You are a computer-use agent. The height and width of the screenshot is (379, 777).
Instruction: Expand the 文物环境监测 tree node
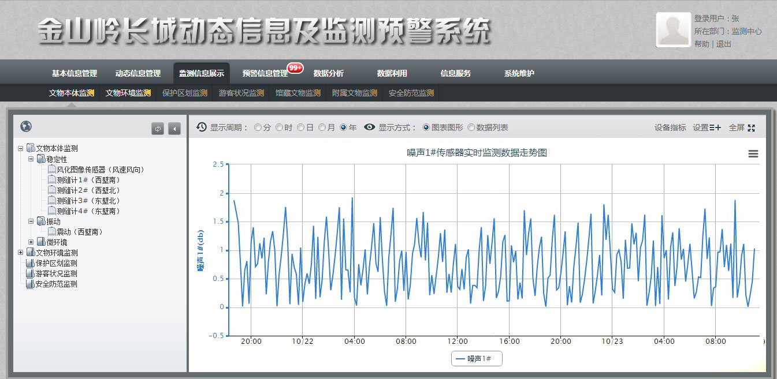point(21,253)
